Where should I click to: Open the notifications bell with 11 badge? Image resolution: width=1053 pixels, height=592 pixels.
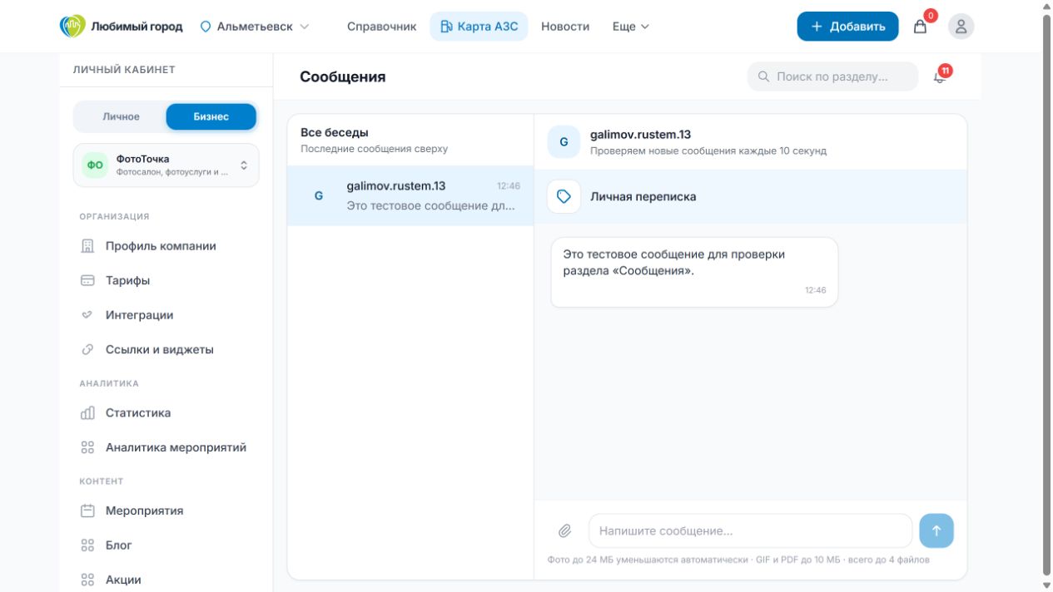click(941, 76)
